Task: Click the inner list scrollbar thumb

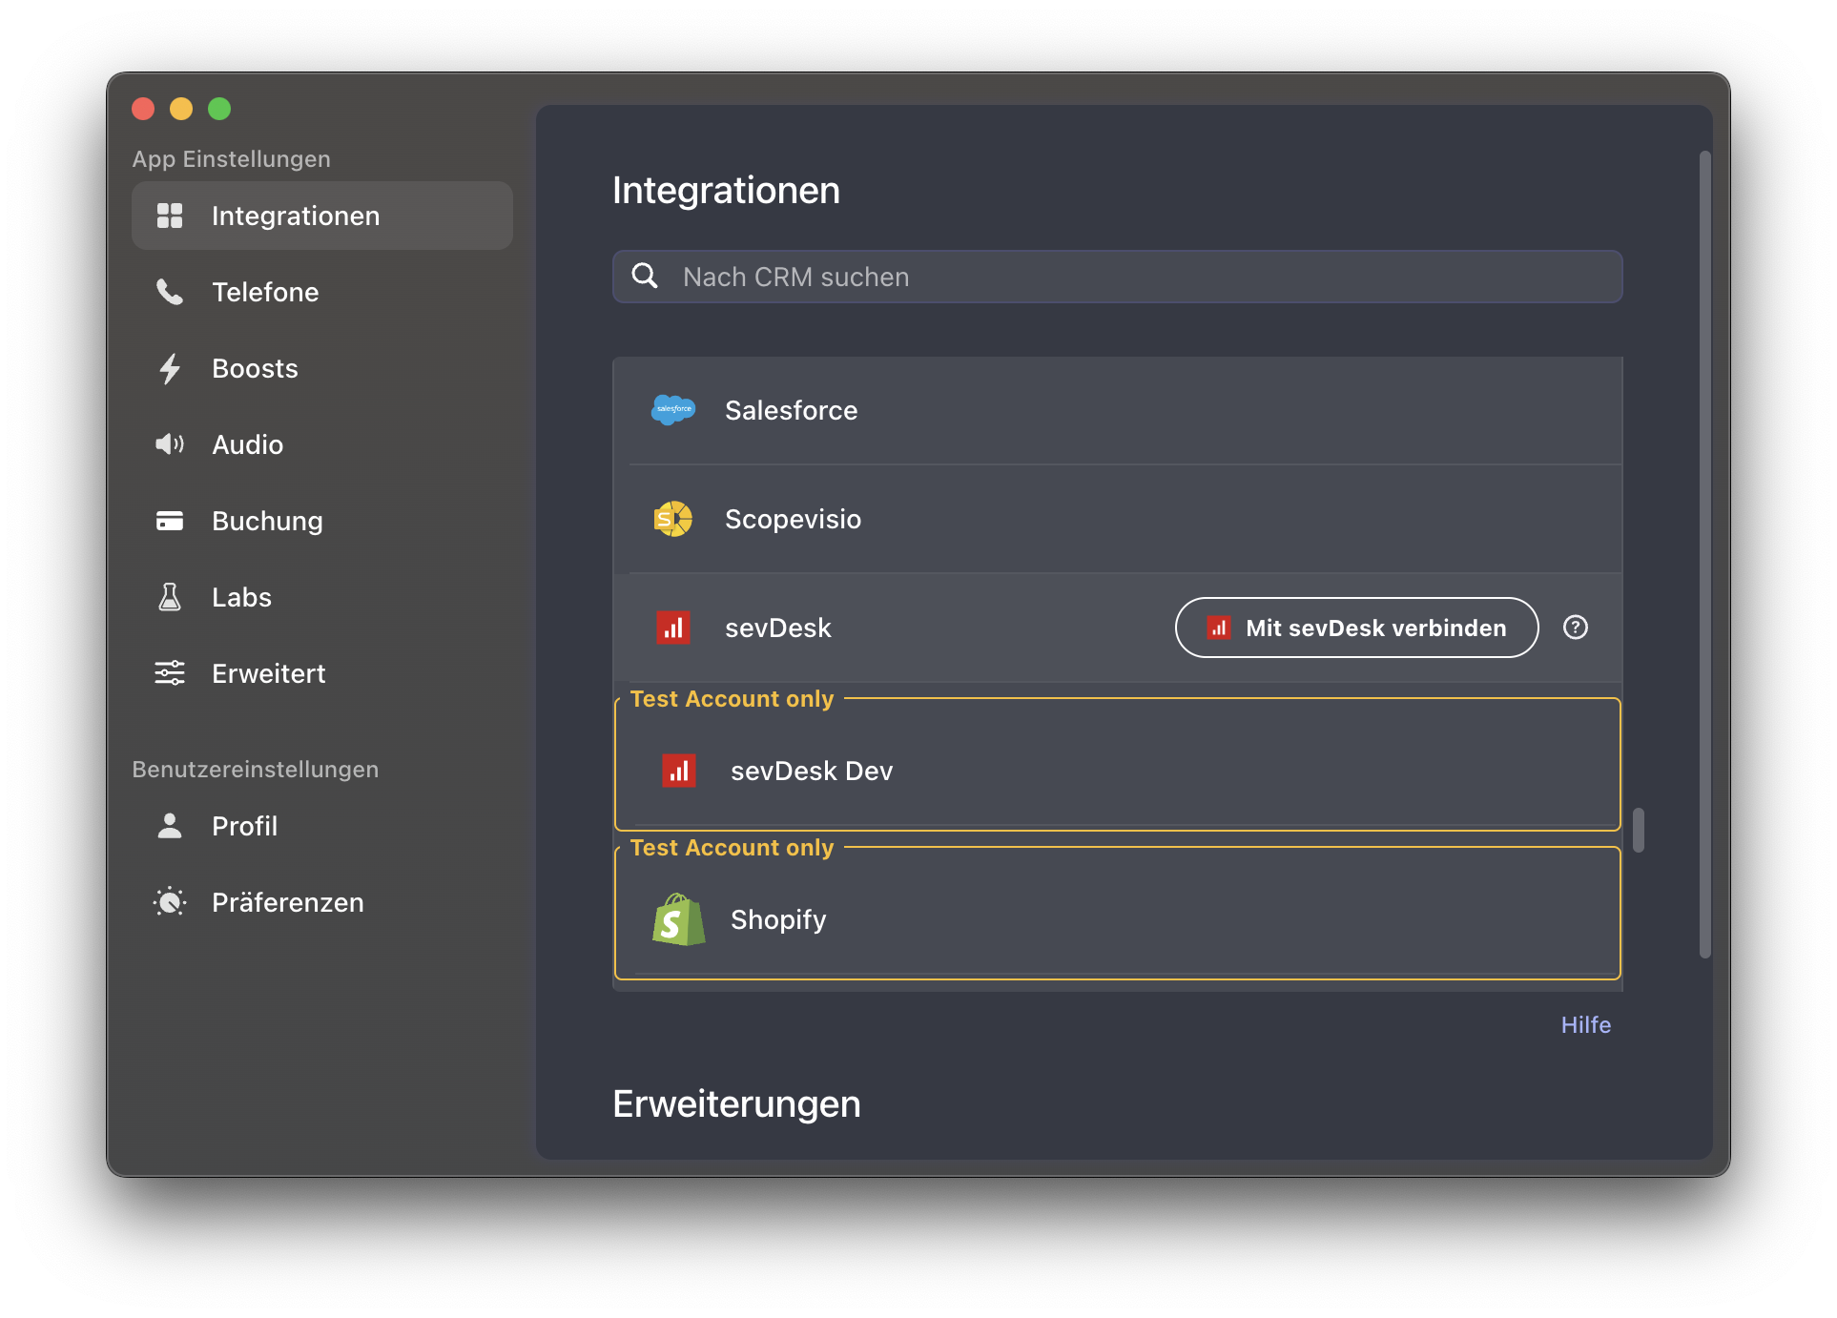Action: [1638, 830]
